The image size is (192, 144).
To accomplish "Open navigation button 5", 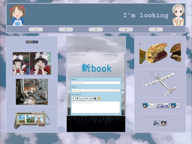I will pos(156,30).
